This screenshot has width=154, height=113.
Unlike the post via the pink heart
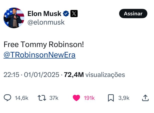click(x=76, y=98)
